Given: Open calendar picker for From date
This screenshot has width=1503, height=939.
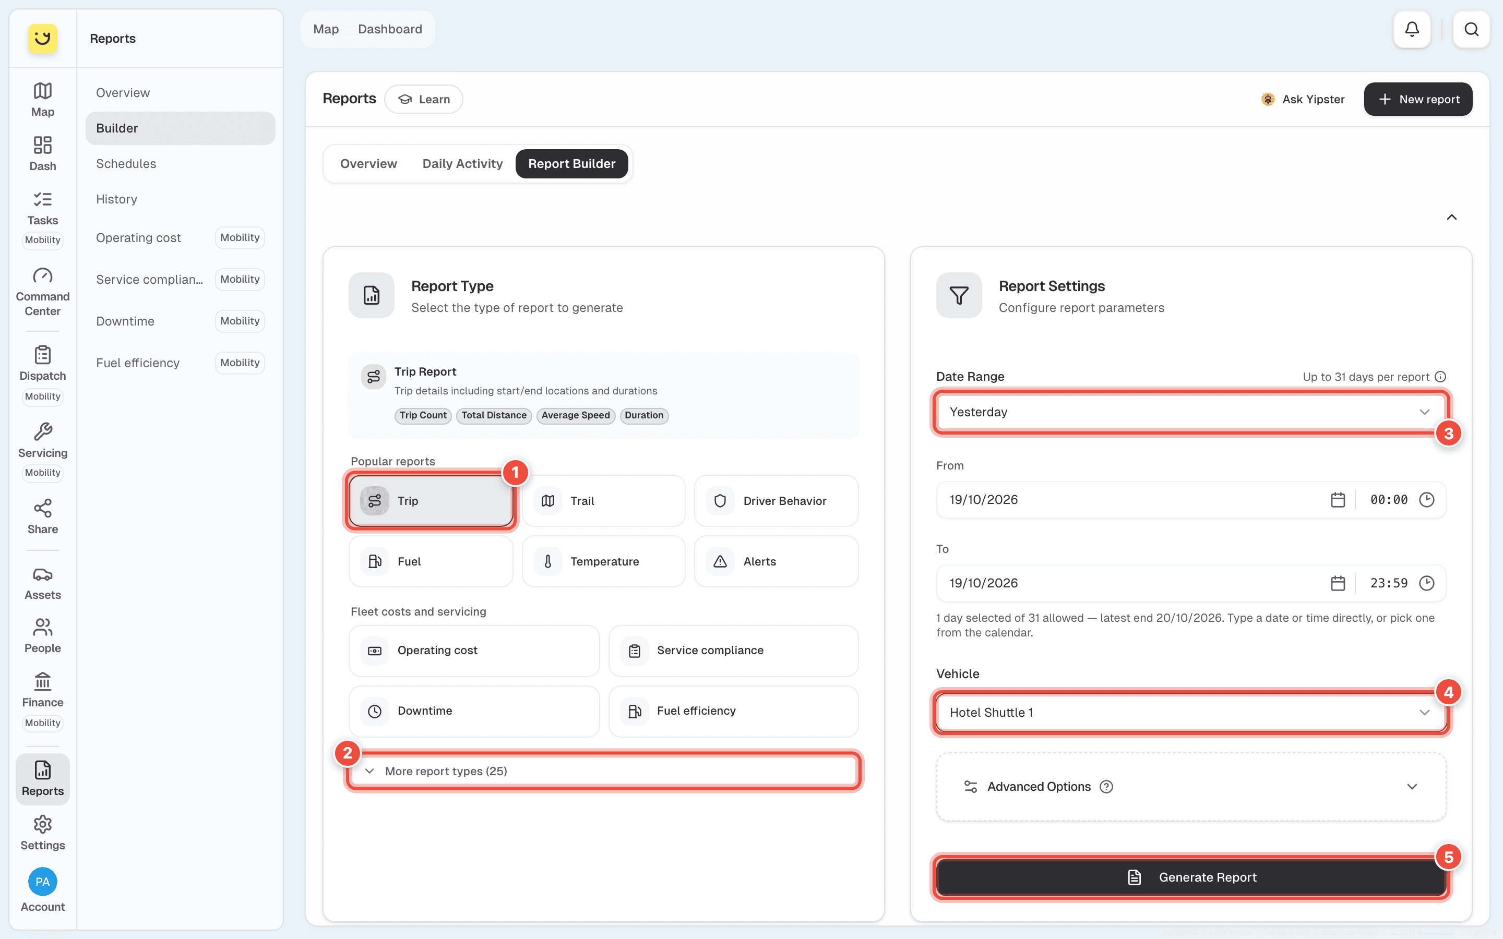Looking at the screenshot, I should (x=1338, y=499).
